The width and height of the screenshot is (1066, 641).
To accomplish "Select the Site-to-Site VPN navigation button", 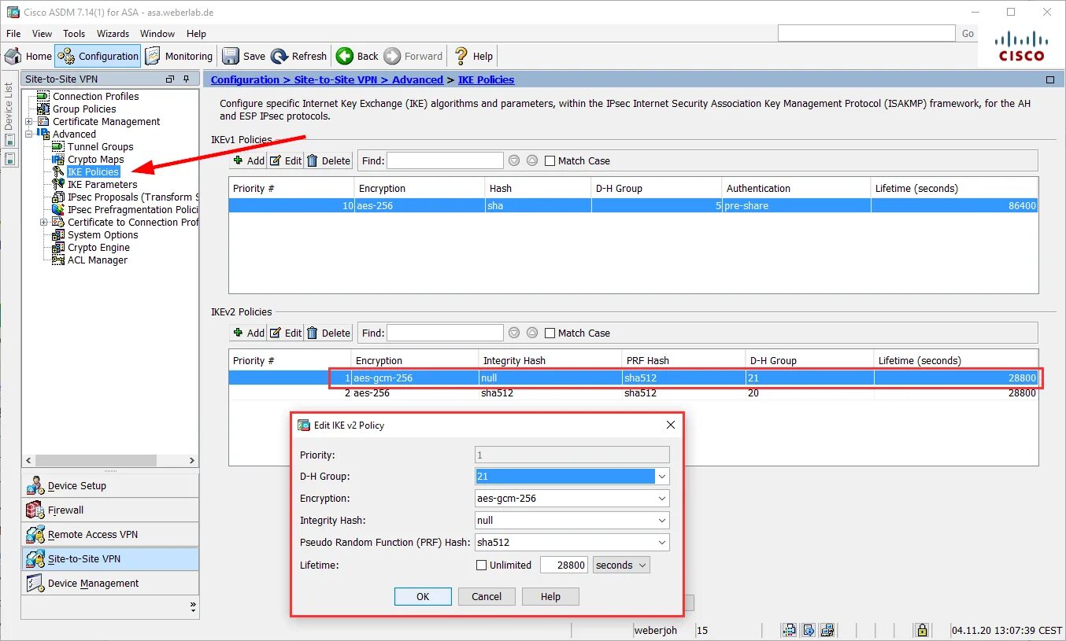I will point(109,558).
